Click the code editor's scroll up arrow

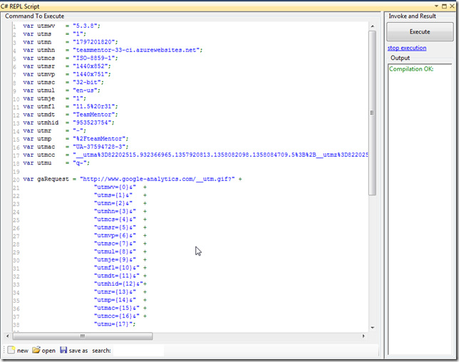372,25
